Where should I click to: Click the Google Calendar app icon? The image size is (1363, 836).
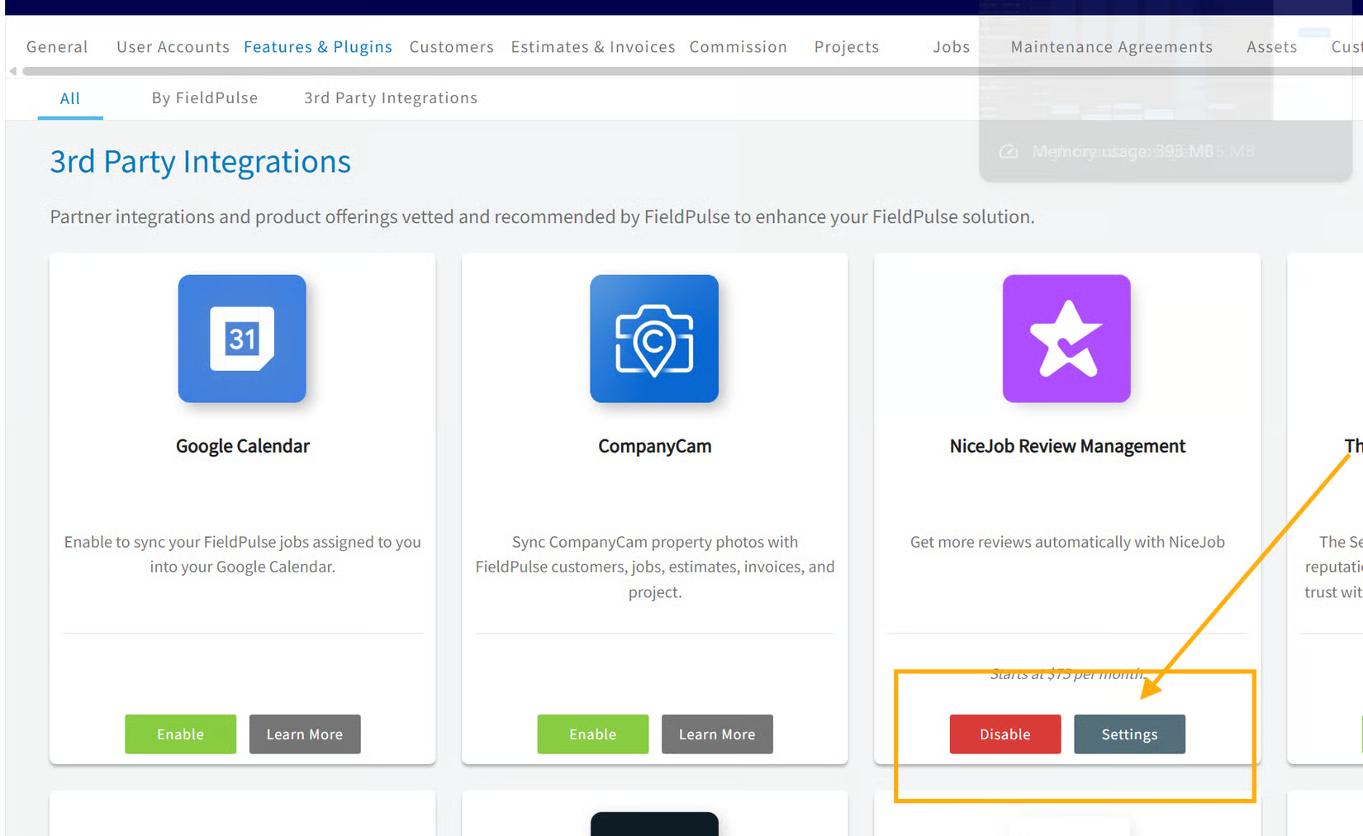click(242, 339)
